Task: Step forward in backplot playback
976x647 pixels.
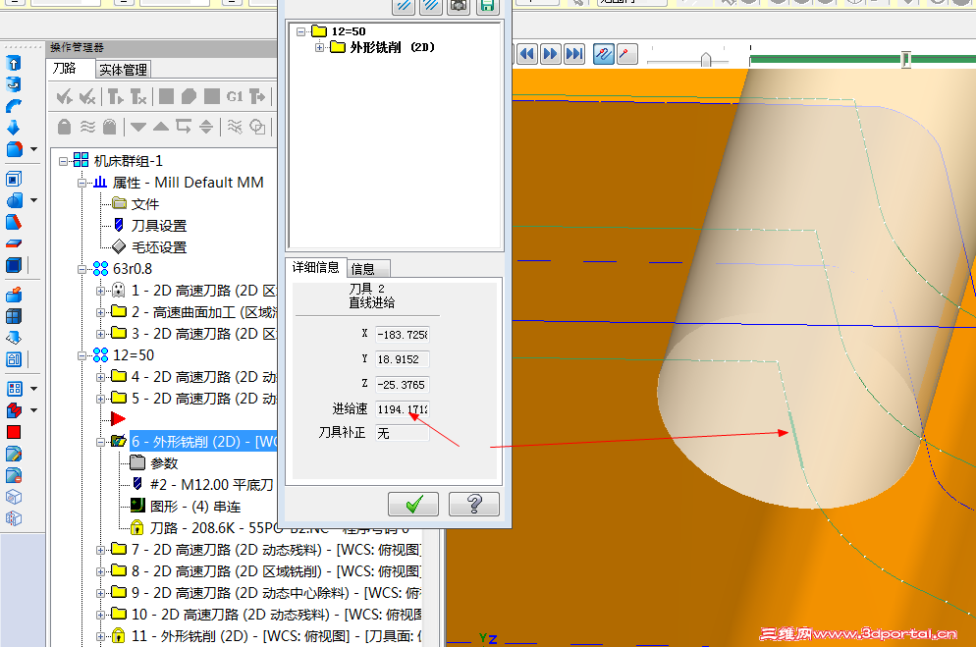Action: click(x=550, y=54)
